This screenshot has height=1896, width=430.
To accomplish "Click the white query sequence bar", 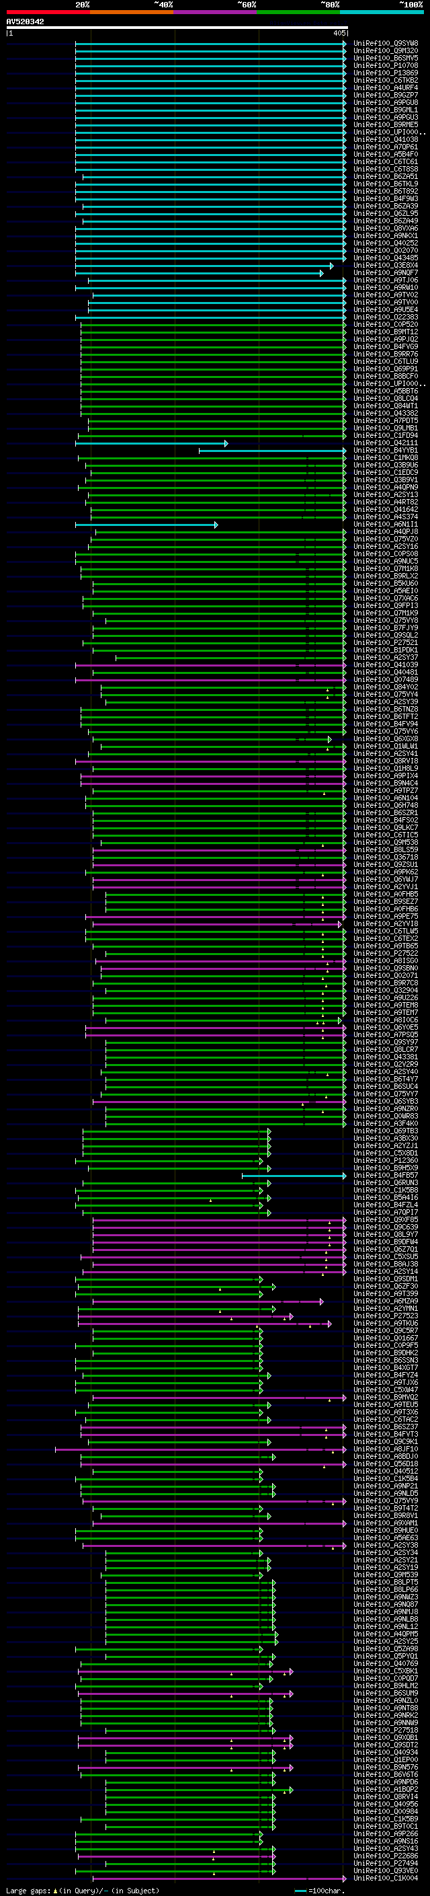I will (x=177, y=28).
